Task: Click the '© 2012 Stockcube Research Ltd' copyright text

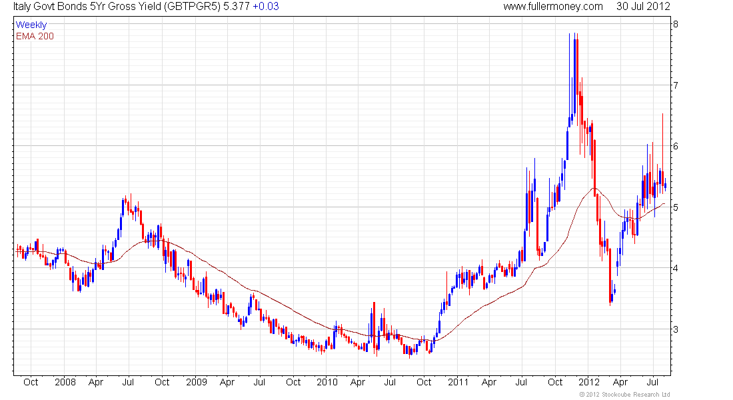Action: 624,395
